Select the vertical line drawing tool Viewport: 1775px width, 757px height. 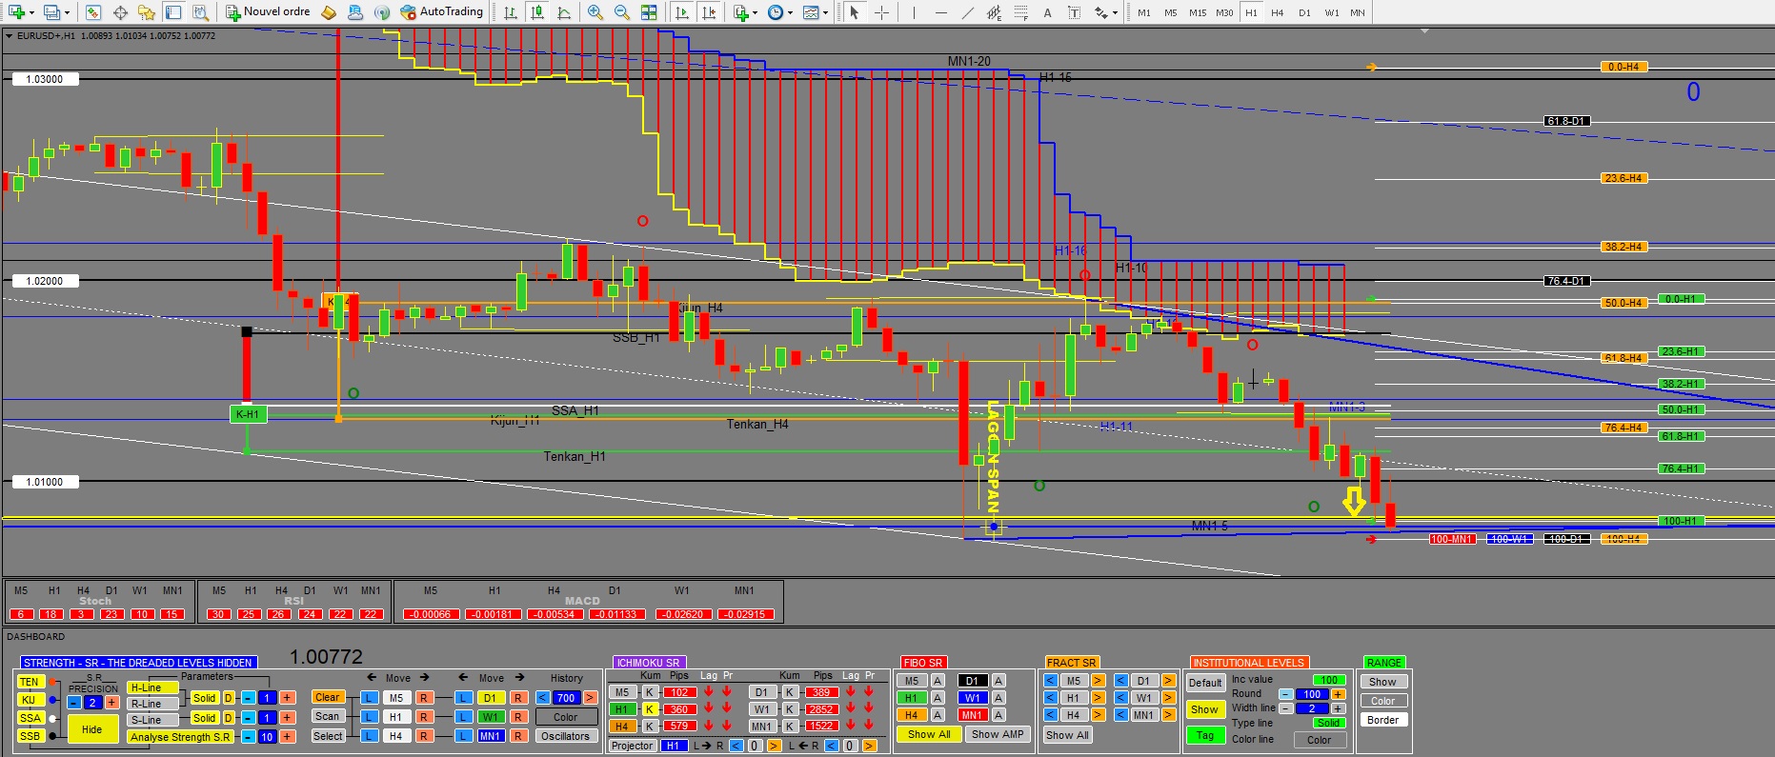tap(914, 12)
